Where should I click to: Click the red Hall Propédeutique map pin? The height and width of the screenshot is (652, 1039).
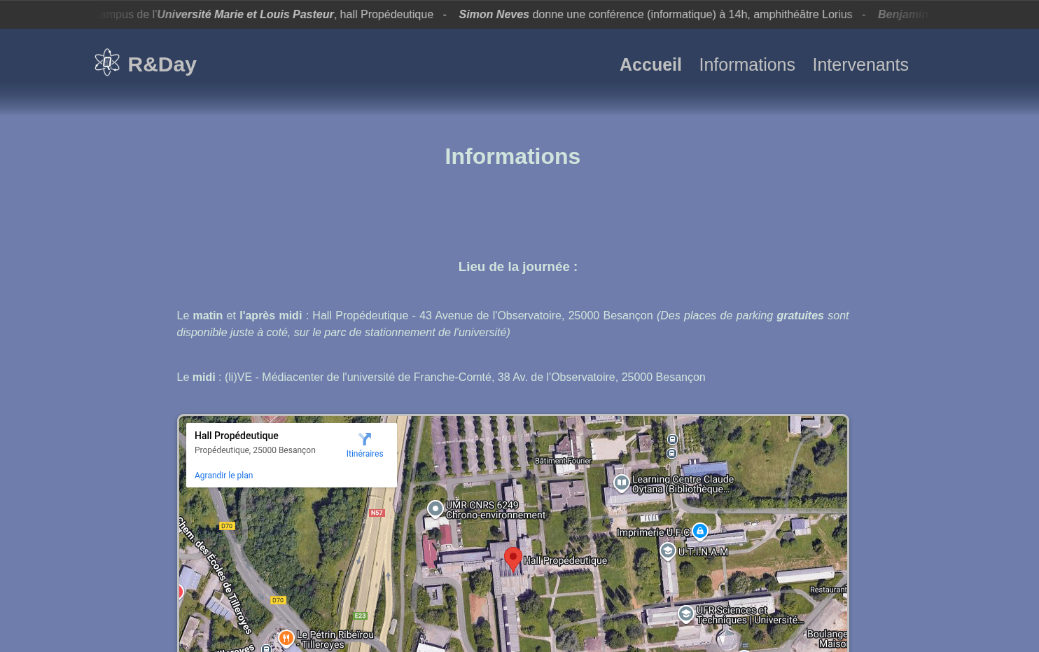pos(512,559)
